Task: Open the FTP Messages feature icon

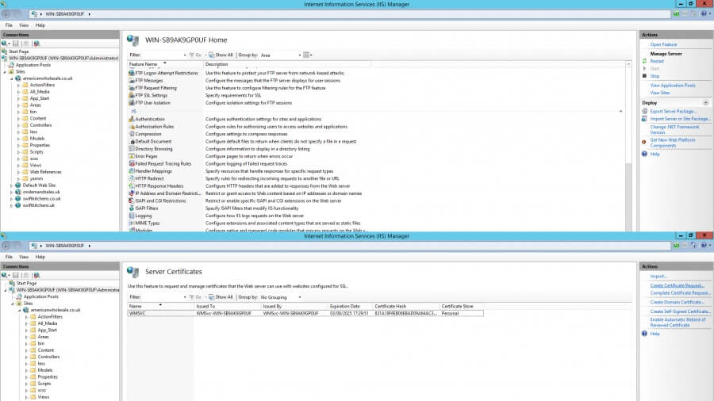Action: pyautogui.click(x=132, y=81)
